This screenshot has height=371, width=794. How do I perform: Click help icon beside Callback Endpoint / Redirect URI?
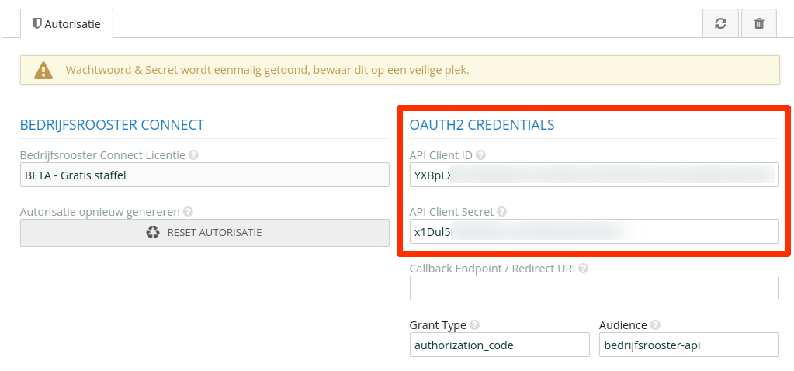click(x=583, y=269)
